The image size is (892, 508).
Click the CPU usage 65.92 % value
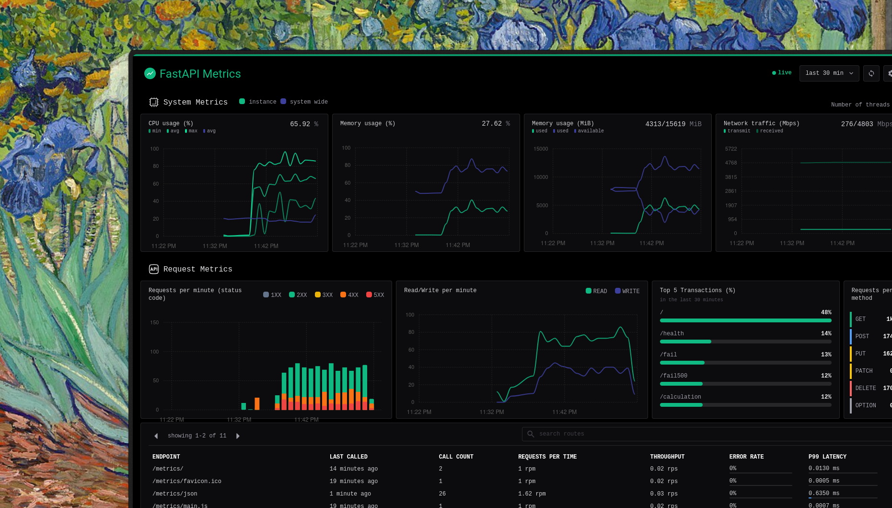304,124
